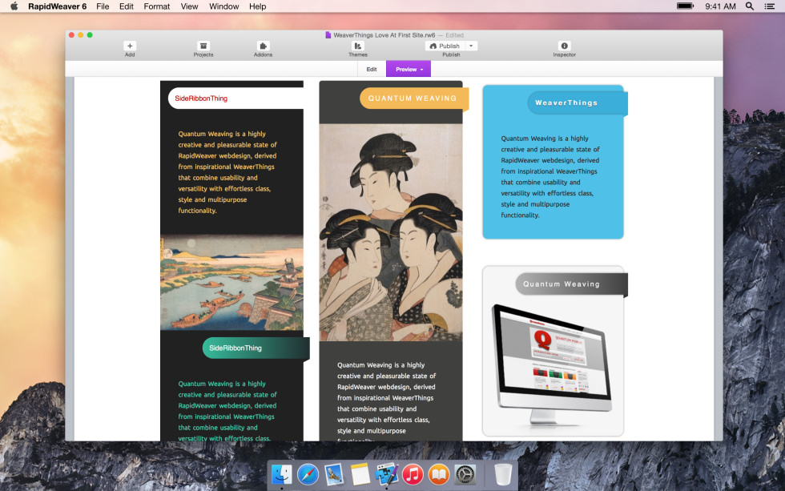Click paragraph text in blue box

(x=550, y=177)
